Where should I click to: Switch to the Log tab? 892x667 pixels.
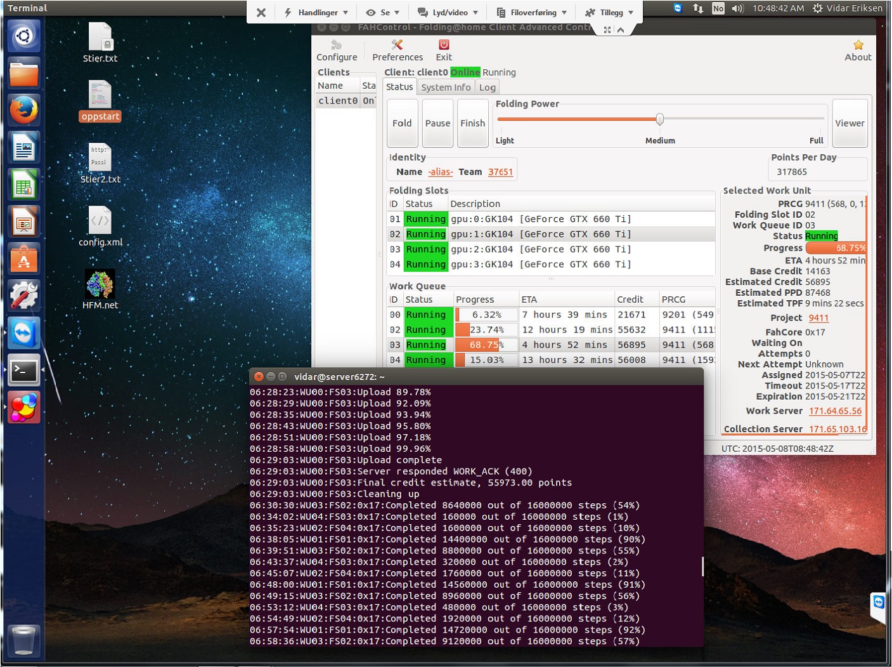[x=487, y=88]
